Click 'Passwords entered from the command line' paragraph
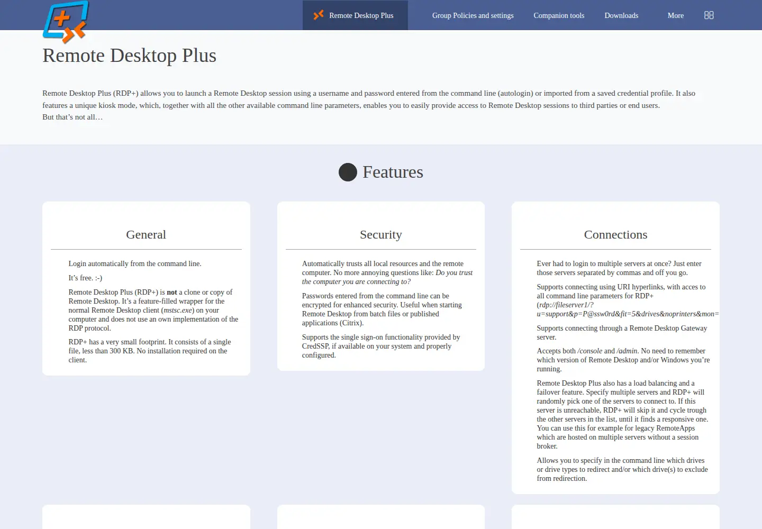The width and height of the screenshot is (762, 529). 382,309
